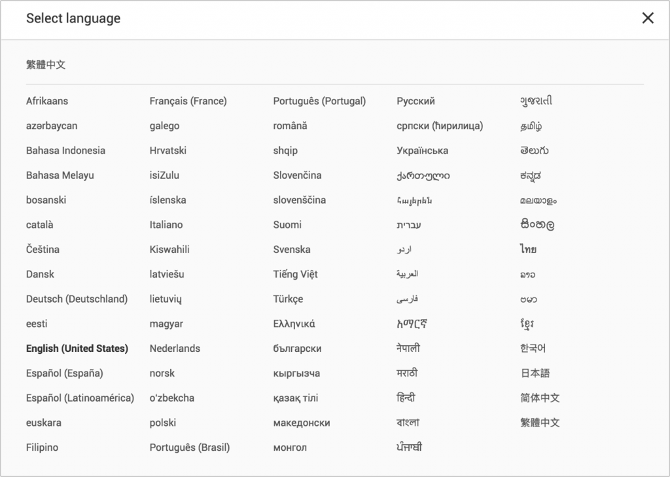This screenshot has height=477, width=670.
Task: Pick 한국어 language option
Action: pyautogui.click(x=533, y=349)
